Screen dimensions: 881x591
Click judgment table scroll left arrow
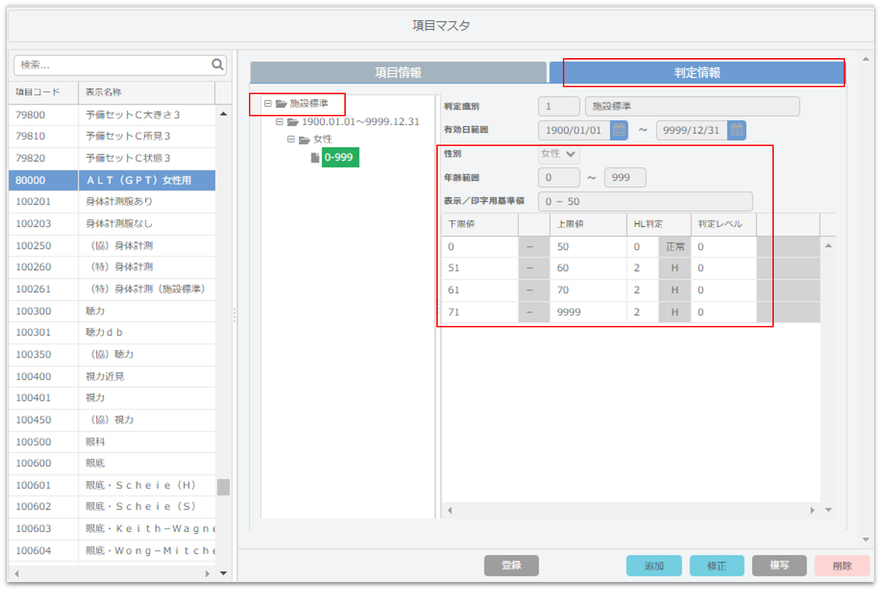[x=450, y=510]
